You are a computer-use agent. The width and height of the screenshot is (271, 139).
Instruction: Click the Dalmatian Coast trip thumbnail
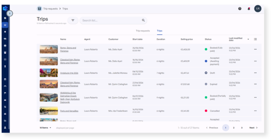(x=49, y=97)
